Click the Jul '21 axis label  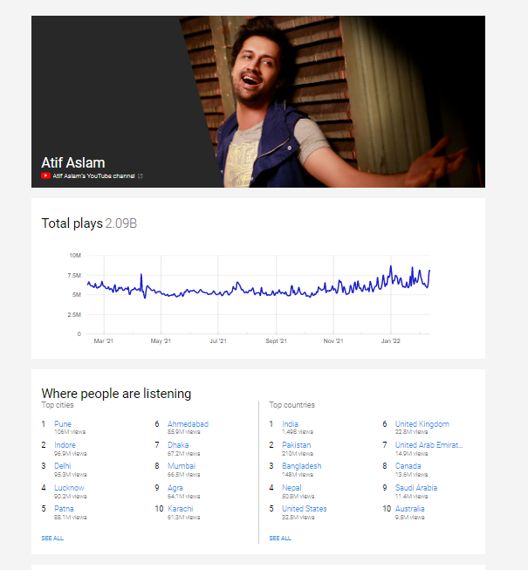point(218,341)
